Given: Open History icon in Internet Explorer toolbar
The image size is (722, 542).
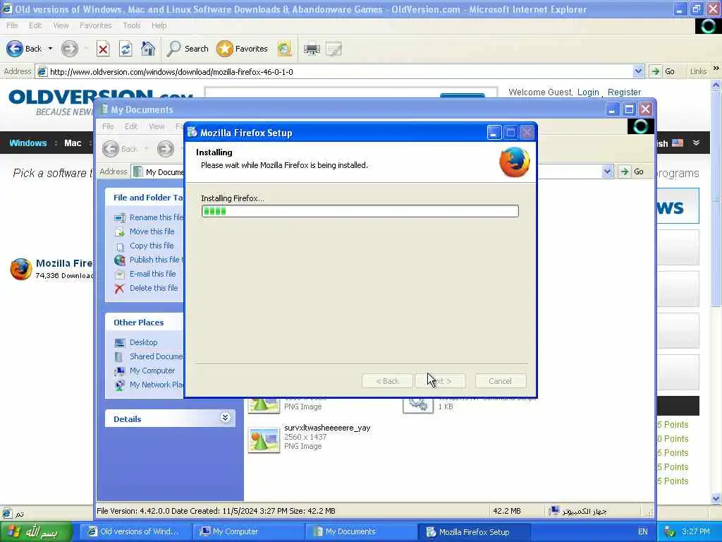Looking at the screenshot, I should click(285, 49).
